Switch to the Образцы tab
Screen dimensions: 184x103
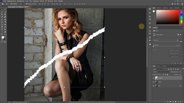click(x=159, y=8)
